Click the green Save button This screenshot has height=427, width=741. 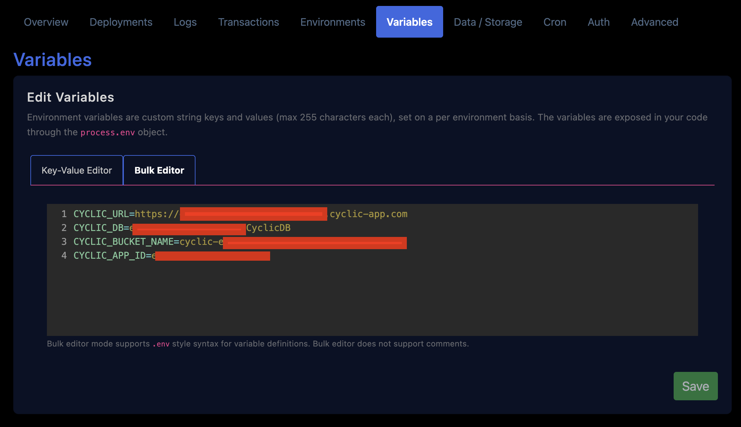point(695,386)
